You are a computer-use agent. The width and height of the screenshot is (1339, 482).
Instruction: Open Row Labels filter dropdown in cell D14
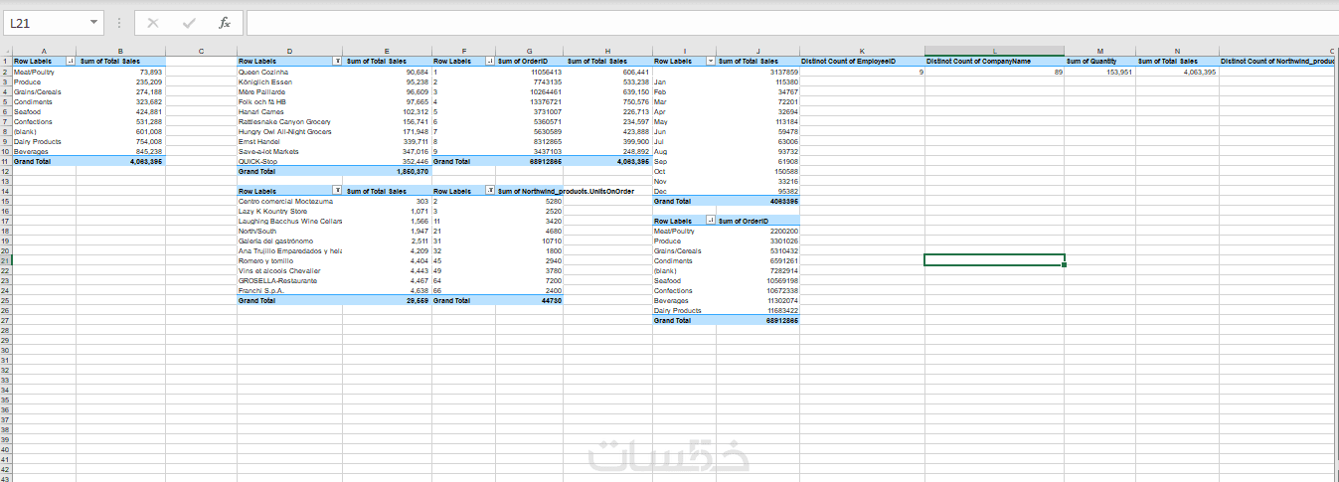[x=338, y=190]
